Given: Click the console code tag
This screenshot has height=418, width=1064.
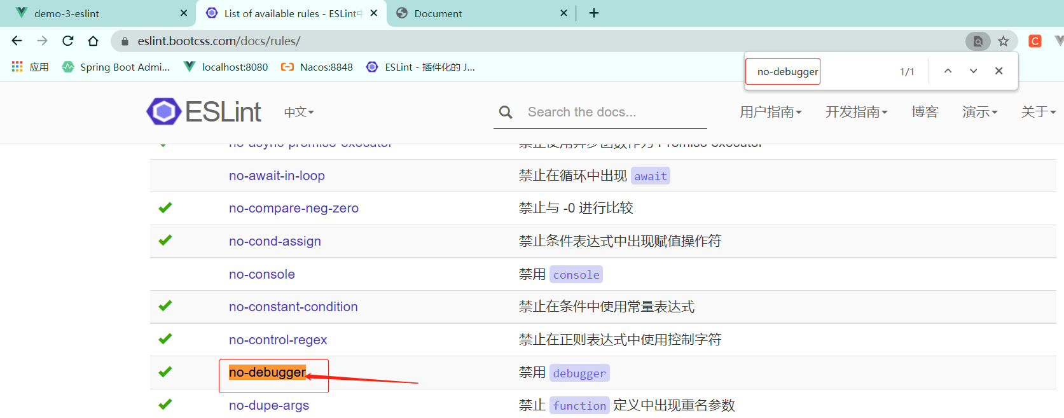Looking at the screenshot, I should click(576, 275).
